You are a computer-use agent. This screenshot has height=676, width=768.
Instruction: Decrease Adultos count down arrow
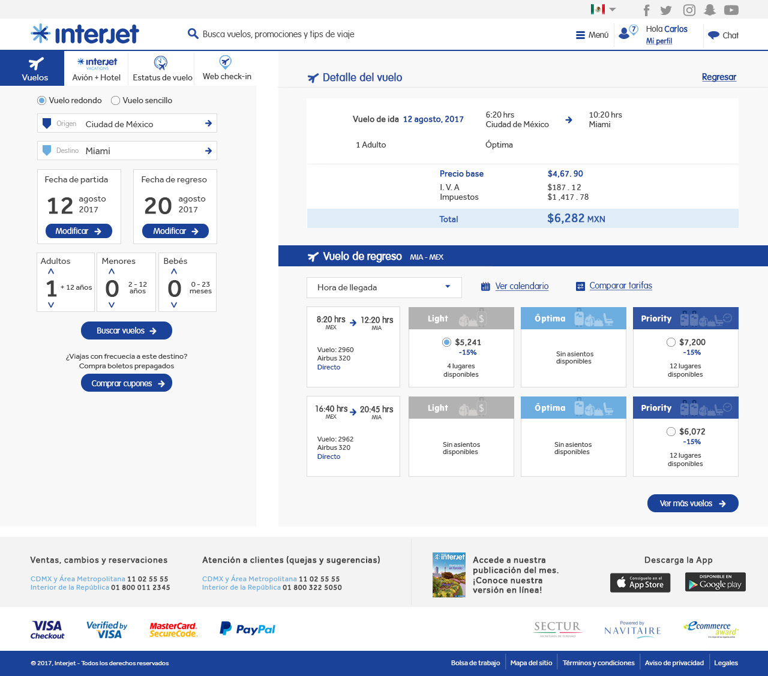coord(51,305)
